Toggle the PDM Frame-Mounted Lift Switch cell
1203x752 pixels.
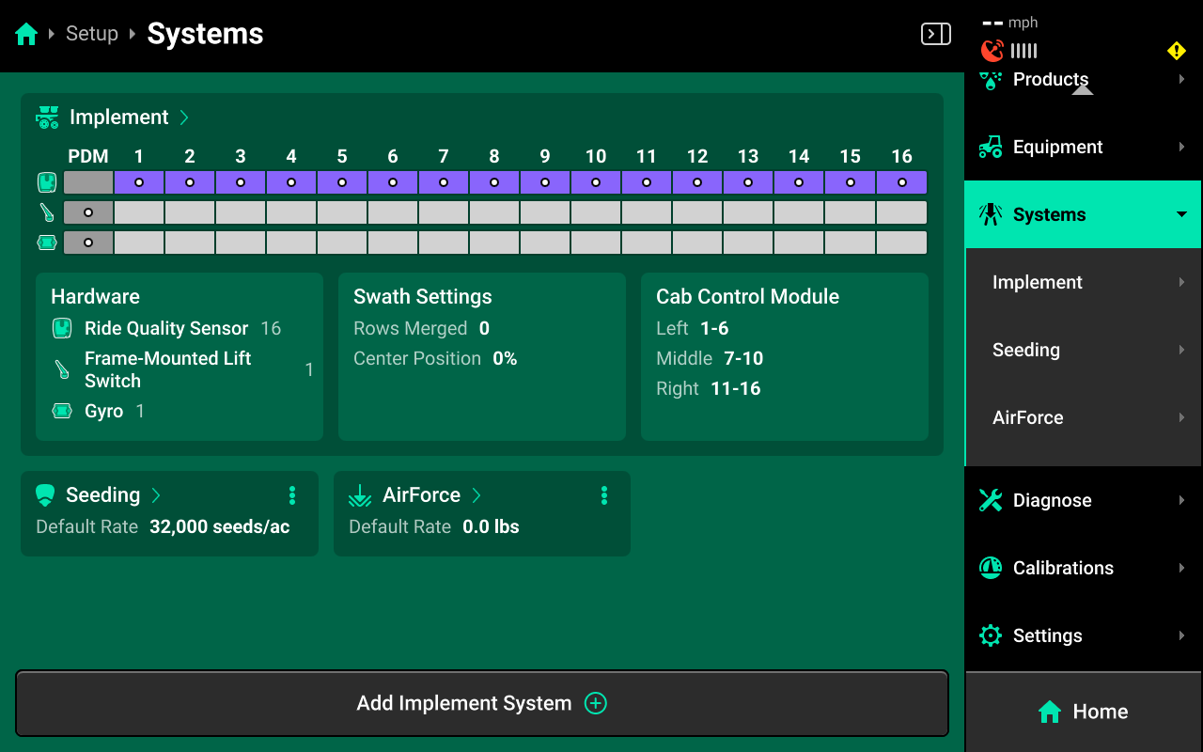pos(88,212)
